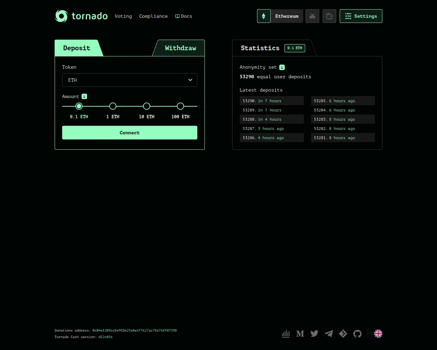
Task: Click the "53290 equal user deposits" text
Action: (x=276, y=77)
